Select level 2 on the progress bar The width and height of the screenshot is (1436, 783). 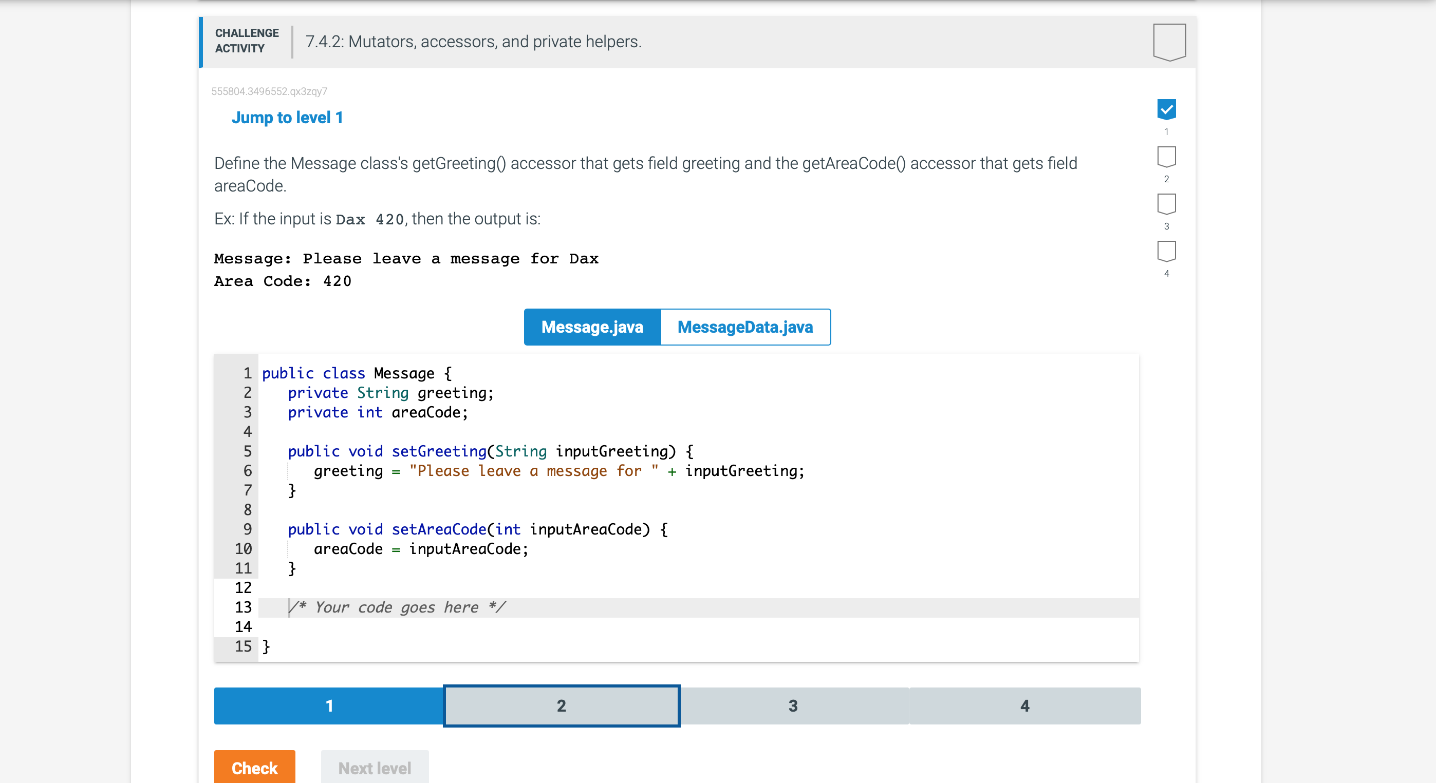click(562, 705)
